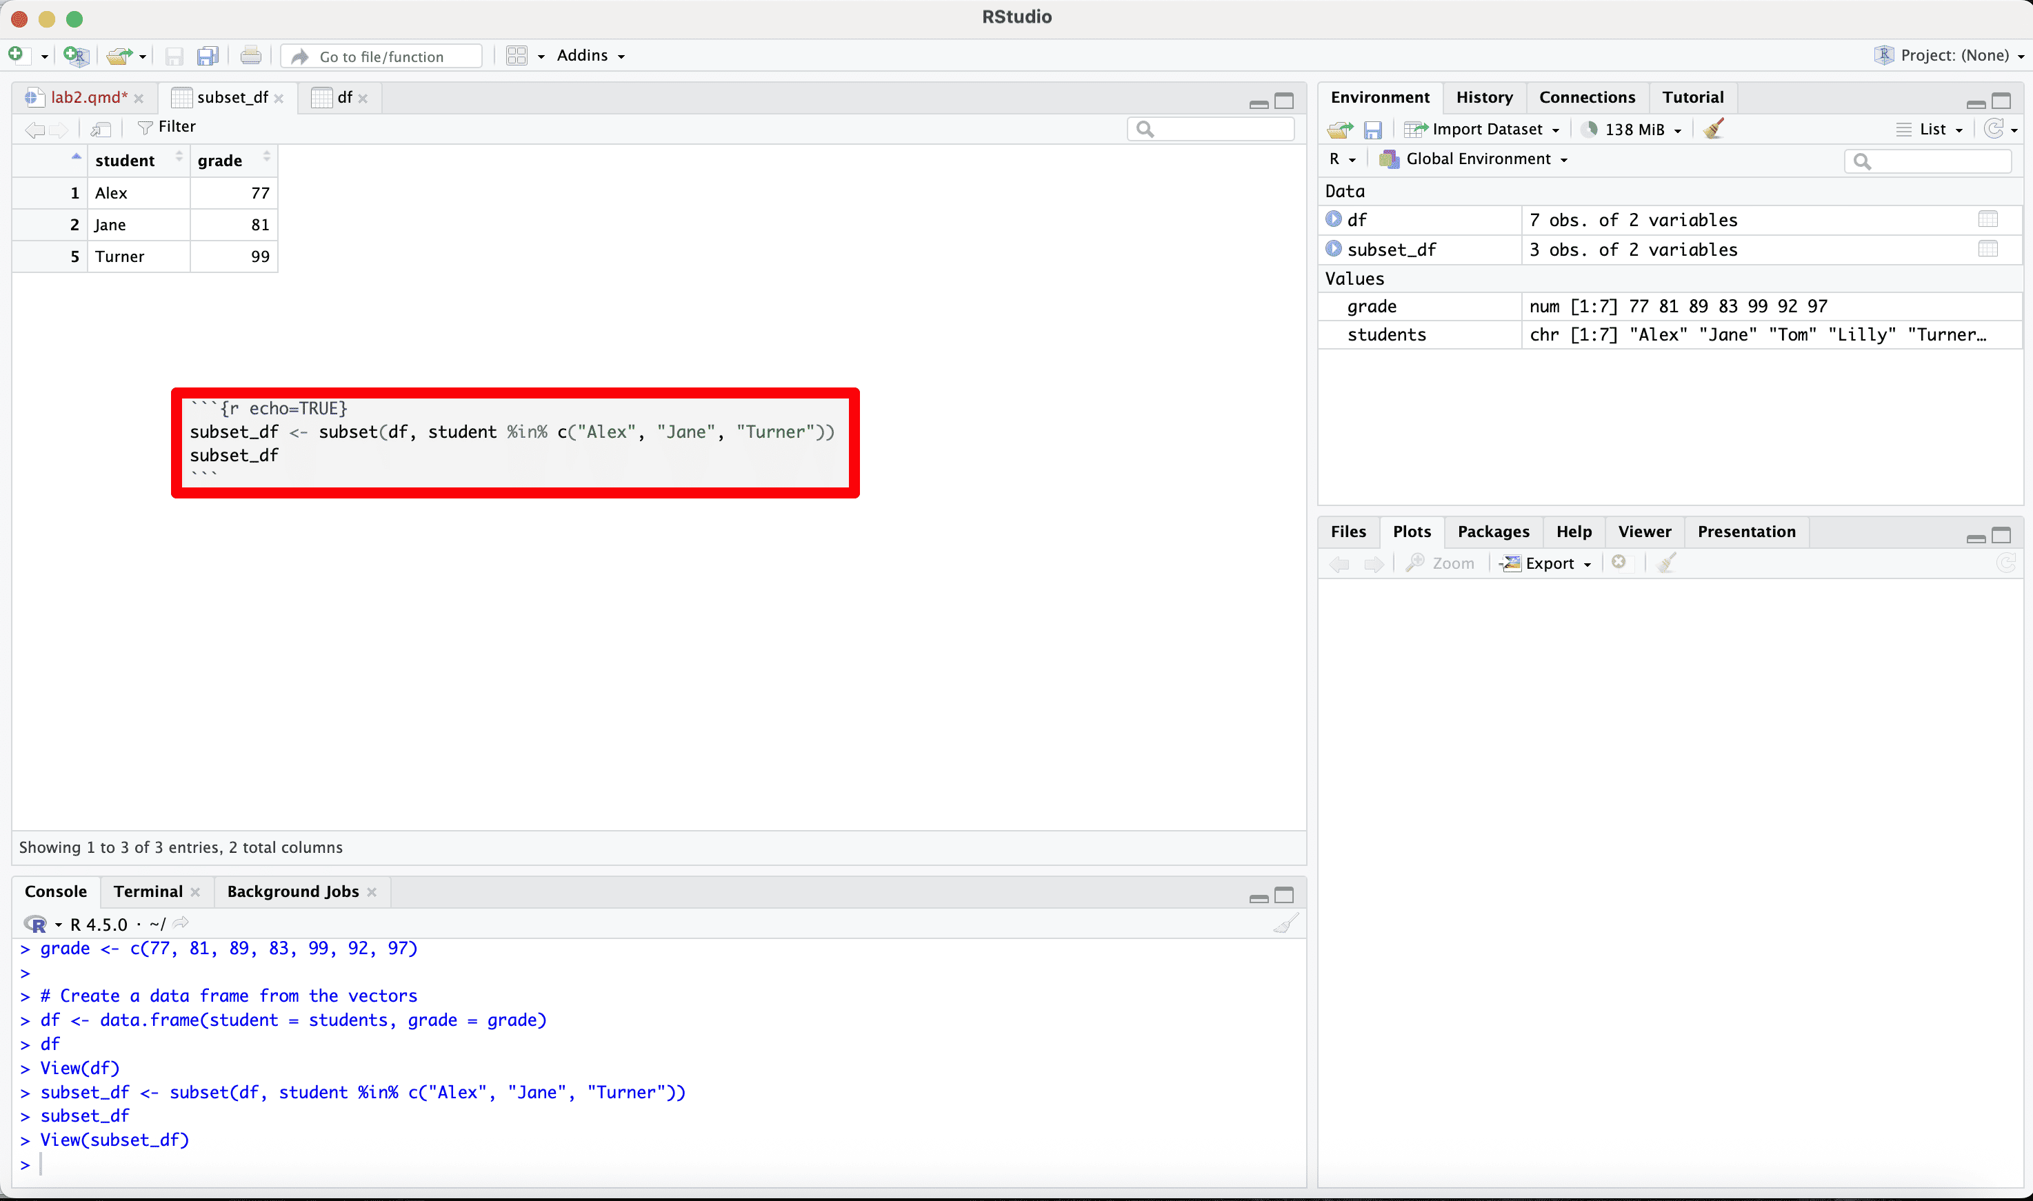
Task: Click the new file plus icon
Action: (16, 55)
